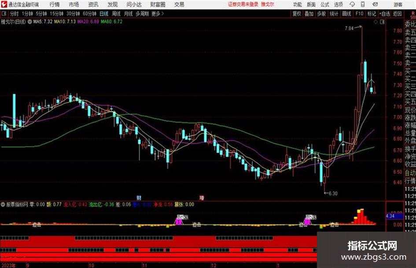Open the mail message icon
Screen dimensions: 416x268
[375, 4]
